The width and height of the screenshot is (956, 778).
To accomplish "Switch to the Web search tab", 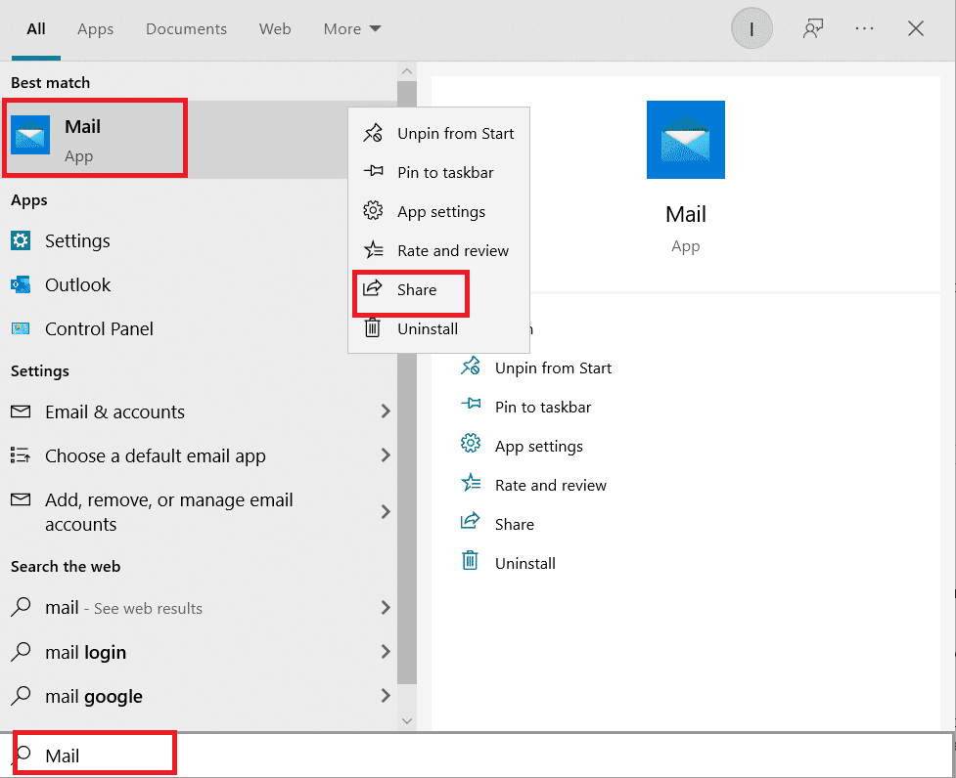I will [275, 29].
